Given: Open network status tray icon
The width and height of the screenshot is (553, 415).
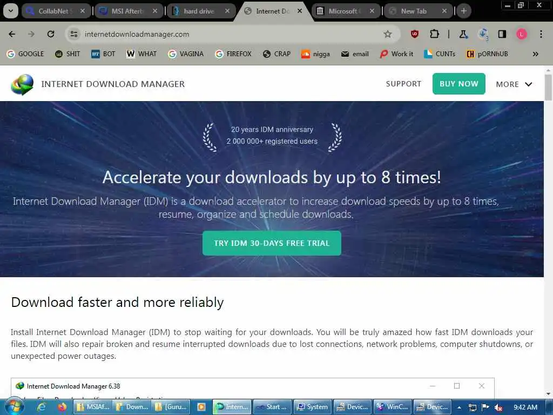Looking at the screenshot, I should click(x=472, y=407).
